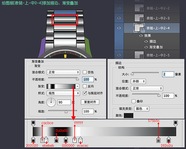Click the stroke 大小 slider handle
186x149 pixels.
(x=132, y=74)
